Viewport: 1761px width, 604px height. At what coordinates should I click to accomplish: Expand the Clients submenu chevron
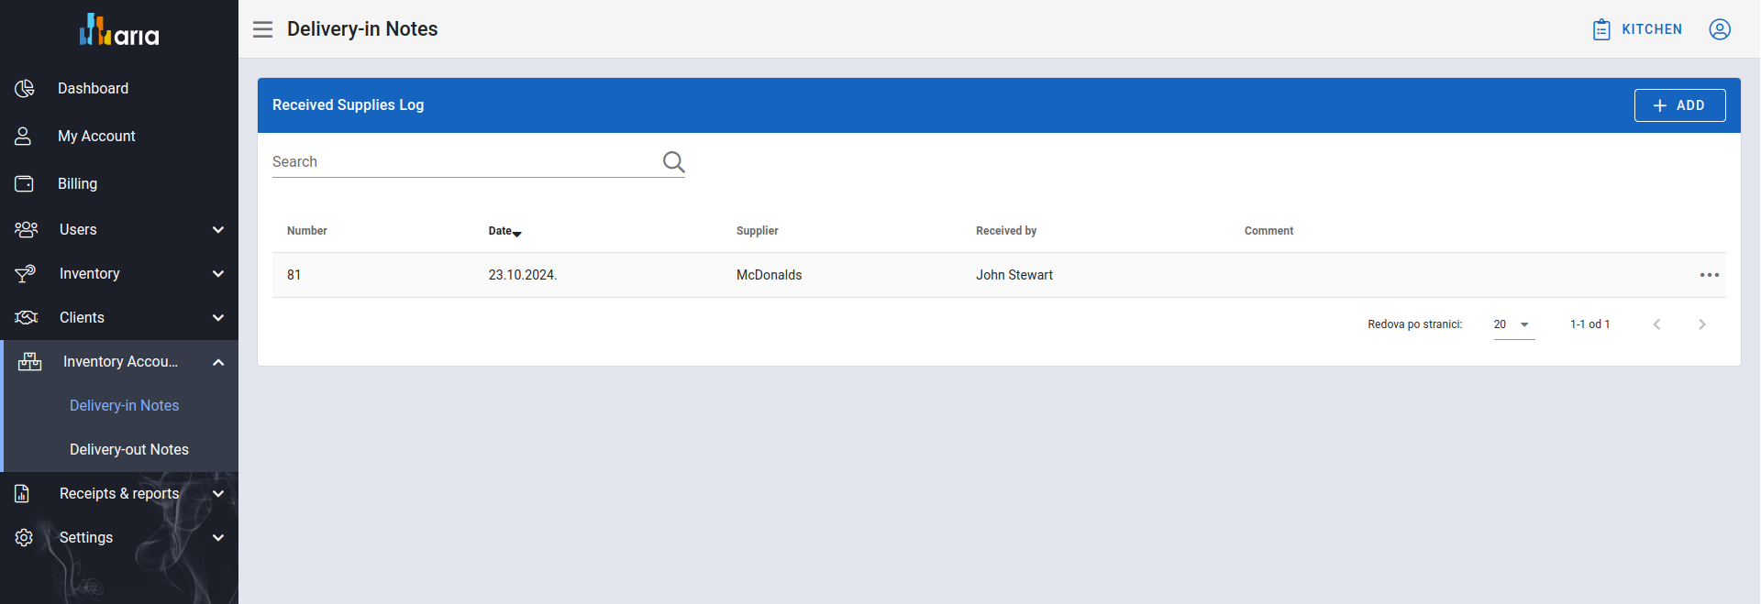point(218,317)
